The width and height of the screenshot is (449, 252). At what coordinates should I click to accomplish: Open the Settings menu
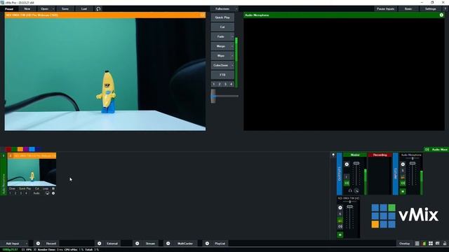pyautogui.click(x=430, y=9)
